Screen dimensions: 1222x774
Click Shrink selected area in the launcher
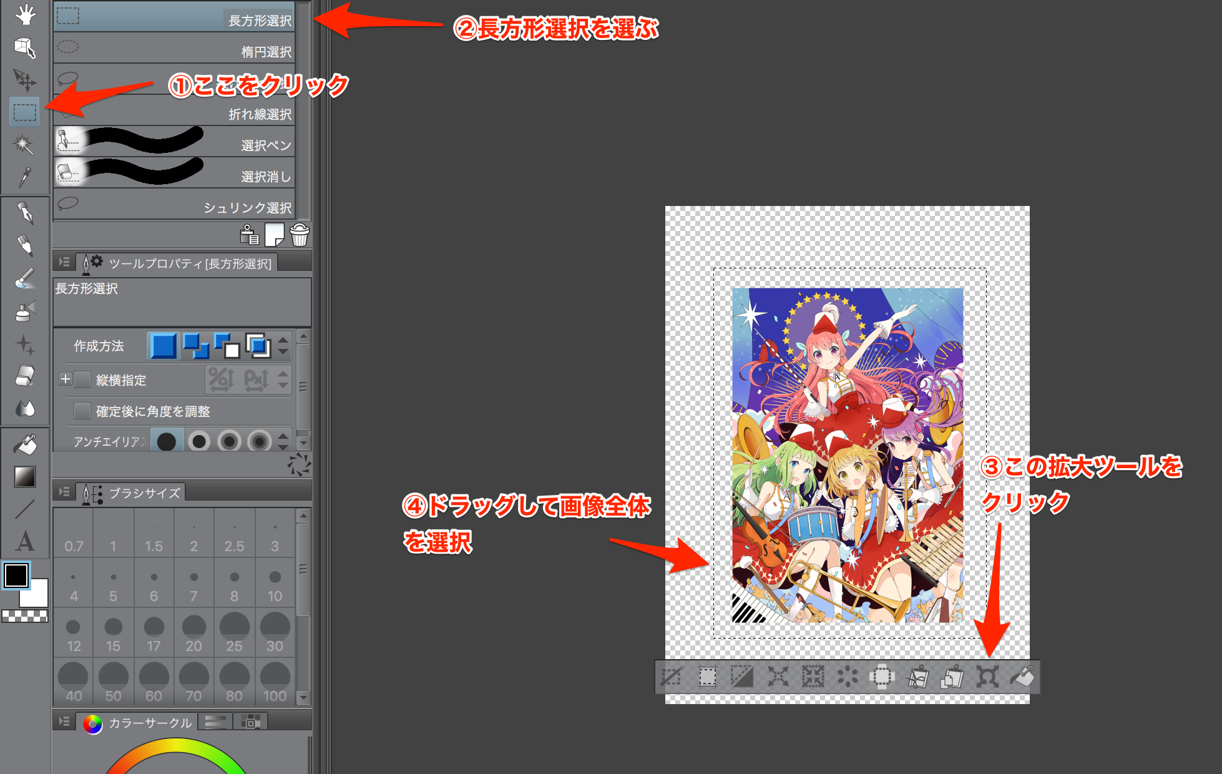click(813, 677)
